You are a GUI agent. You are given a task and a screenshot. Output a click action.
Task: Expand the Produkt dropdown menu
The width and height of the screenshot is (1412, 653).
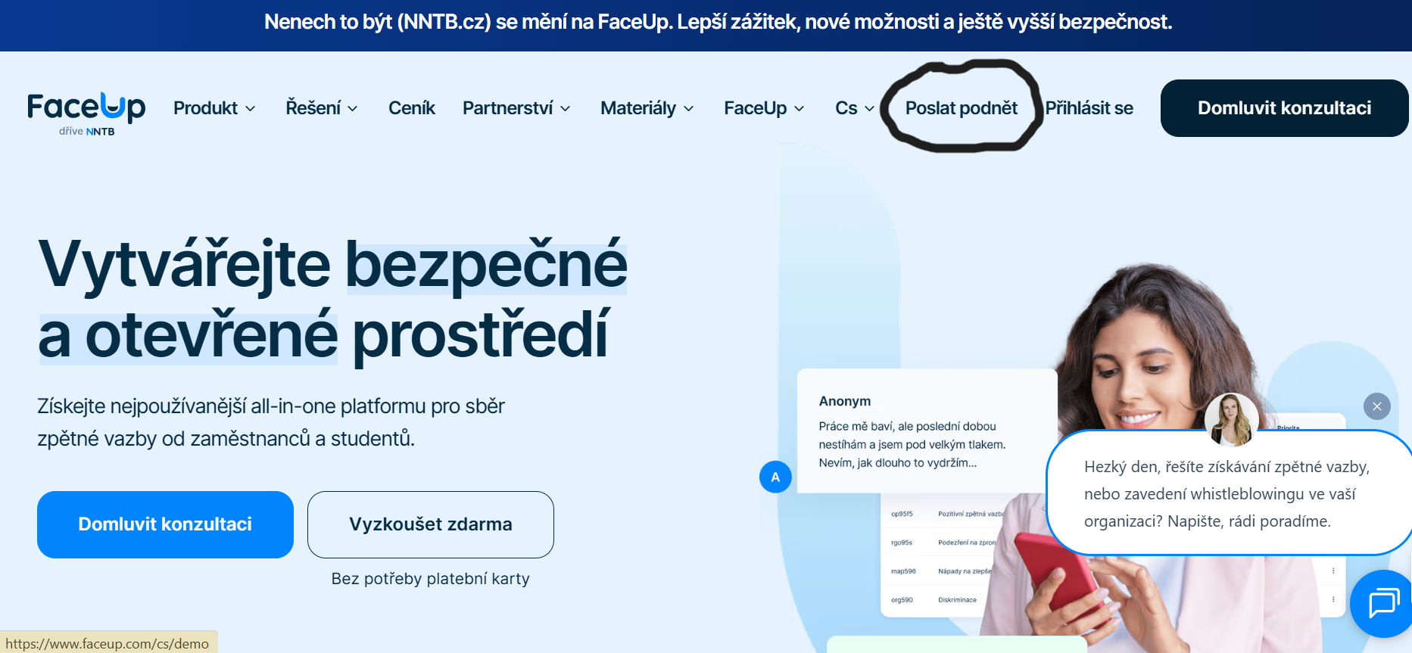click(214, 108)
